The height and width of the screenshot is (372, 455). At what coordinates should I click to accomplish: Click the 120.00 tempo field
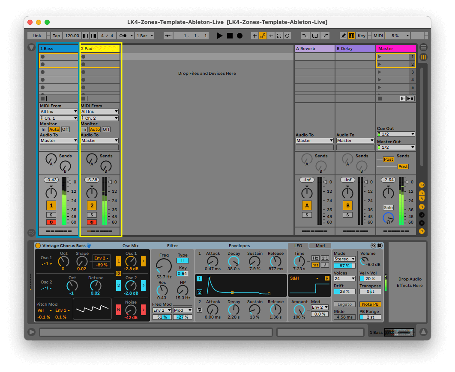(x=72, y=35)
